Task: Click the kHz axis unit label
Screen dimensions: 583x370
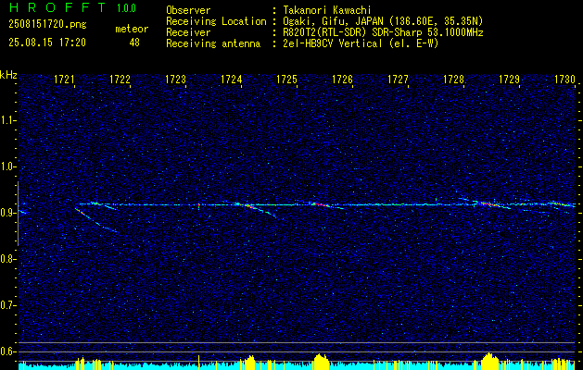Action: 8,75
